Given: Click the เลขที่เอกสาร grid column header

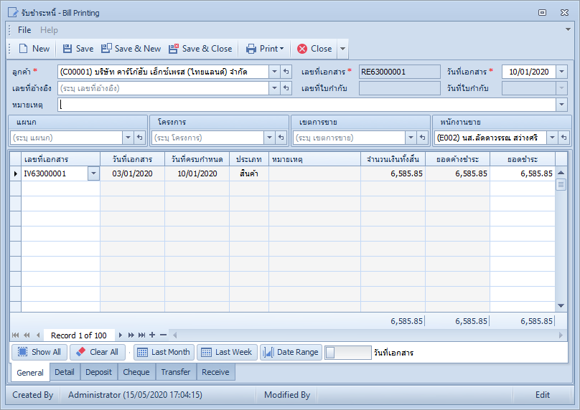Looking at the screenshot, I should click(61, 159).
